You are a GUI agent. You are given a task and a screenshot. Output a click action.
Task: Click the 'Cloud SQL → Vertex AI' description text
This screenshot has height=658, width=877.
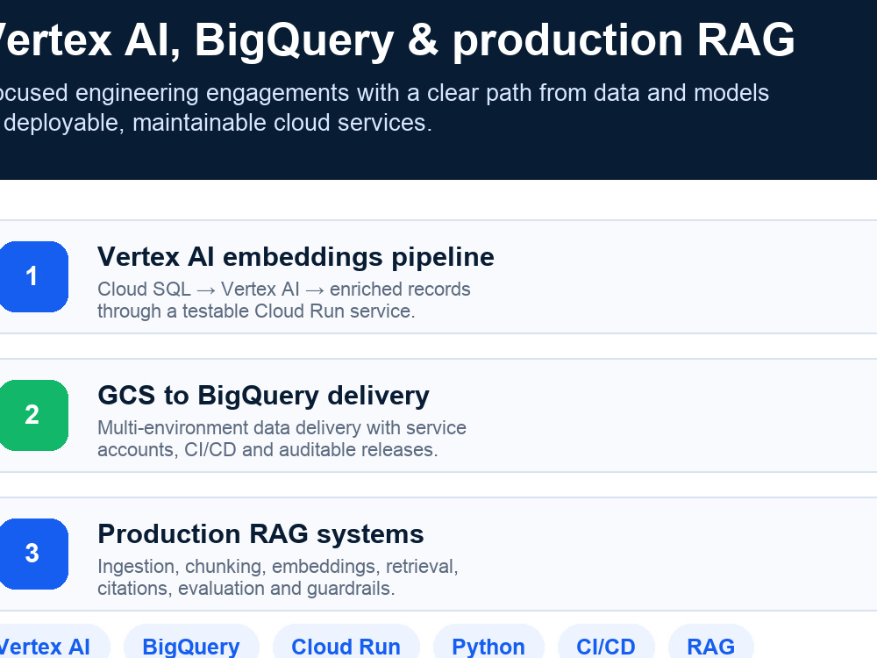pyautogui.click(x=284, y=300)
